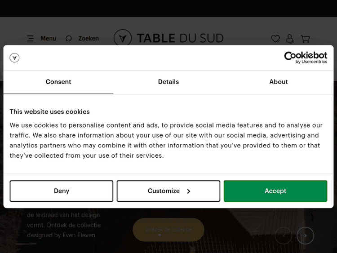
Task: Open the shopping cart icon
Action: click(x=305, y=39)
